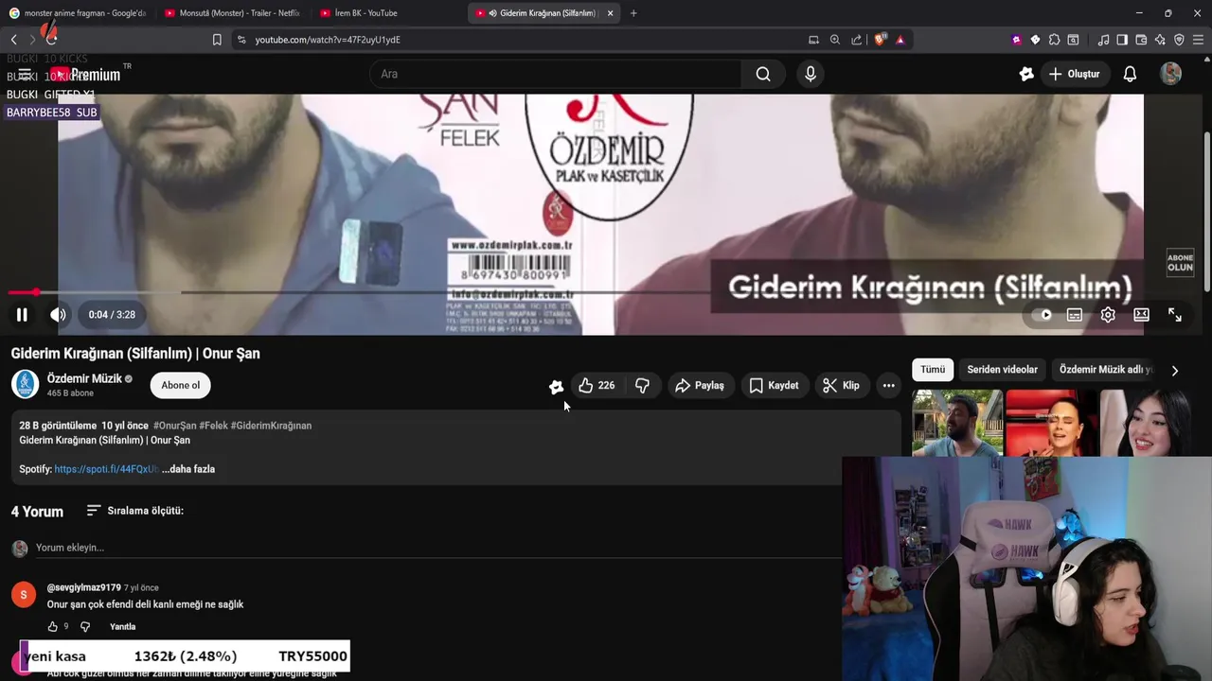
Task: Reply to sevgiylmaz9179 with Yanıtla
Action: click(x=122, y=626)
